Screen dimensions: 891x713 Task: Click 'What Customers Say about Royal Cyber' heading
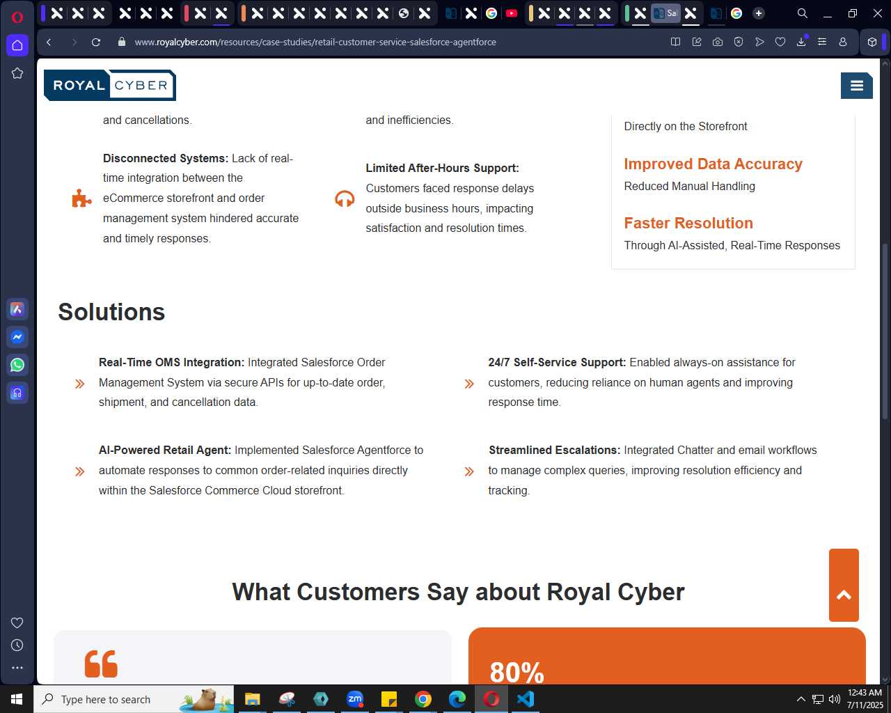(458, 592)
